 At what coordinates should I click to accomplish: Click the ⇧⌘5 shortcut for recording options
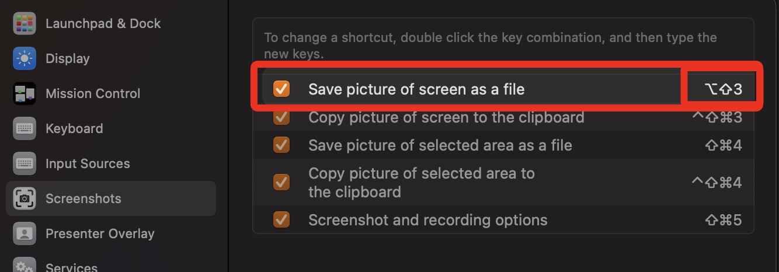[x=723, y=220]
